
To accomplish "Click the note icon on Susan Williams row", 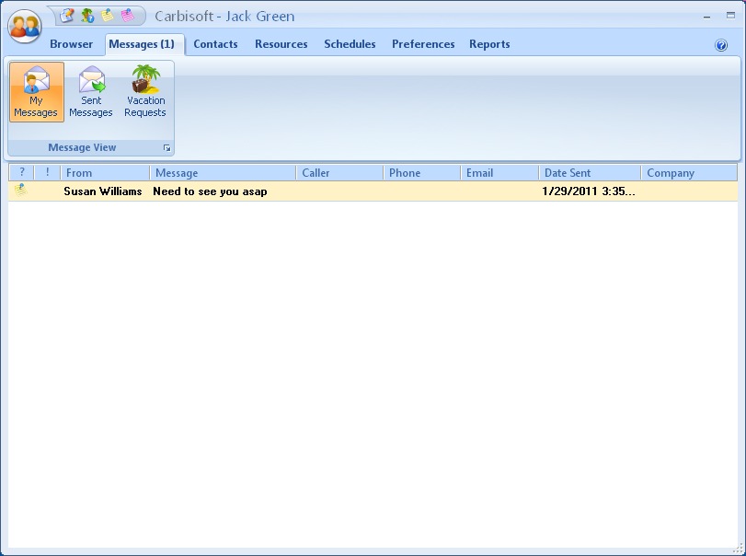I will tap(20, 191).
